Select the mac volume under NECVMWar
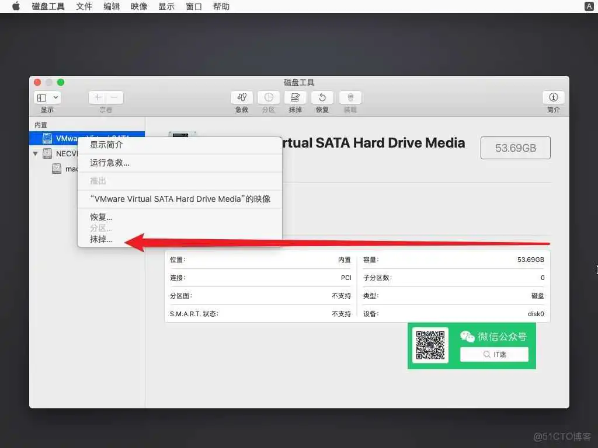 (x=66, y=169)
